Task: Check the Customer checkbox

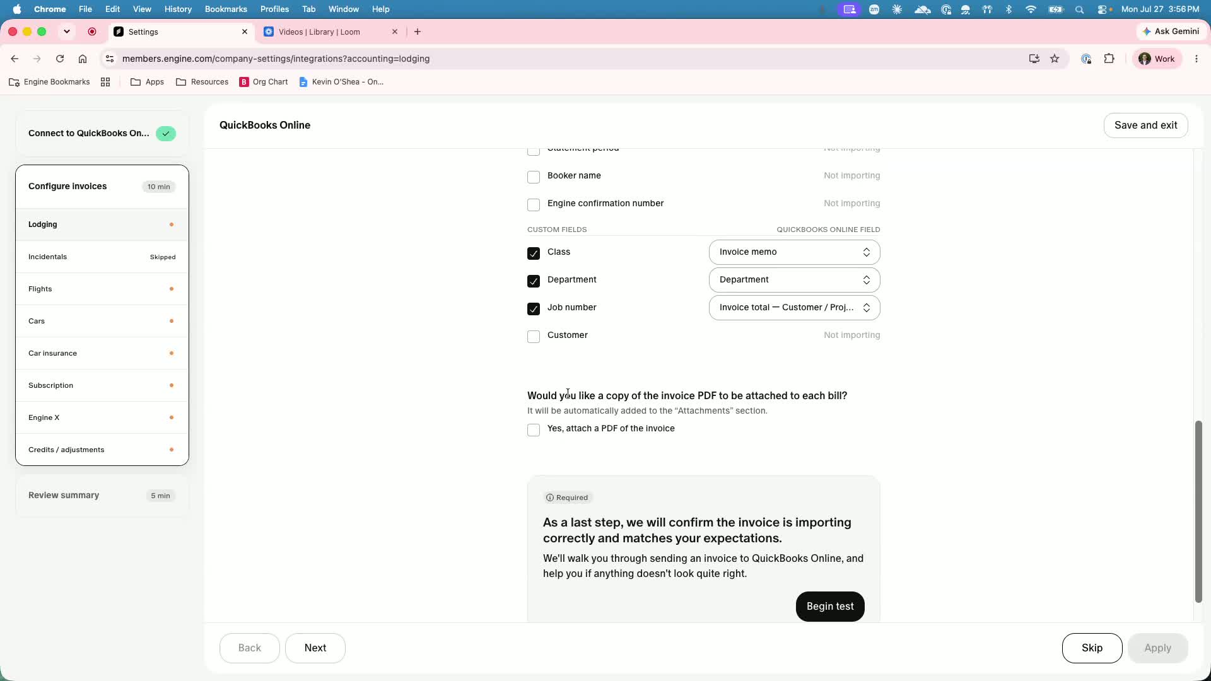Action: 534,337
